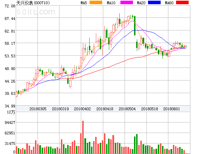Click the 34.99 price axis label

click(x=10, y=106)
